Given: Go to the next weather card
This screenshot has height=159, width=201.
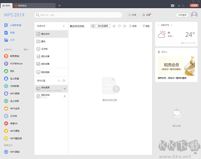Looking at the screenshot, I should 172,25.
